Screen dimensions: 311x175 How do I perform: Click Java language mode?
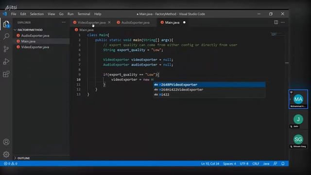266,163
